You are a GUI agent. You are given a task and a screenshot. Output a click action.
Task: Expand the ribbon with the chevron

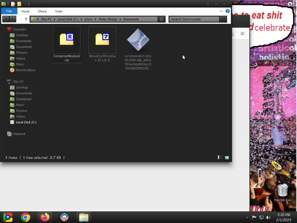221,11
